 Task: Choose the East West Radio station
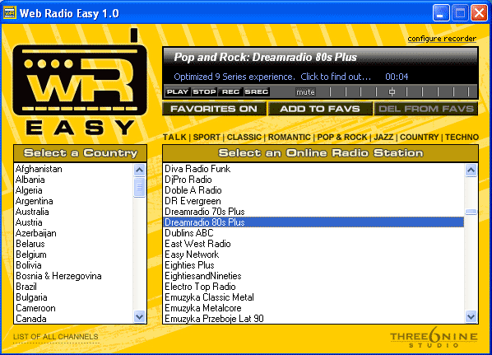[197, 244]
